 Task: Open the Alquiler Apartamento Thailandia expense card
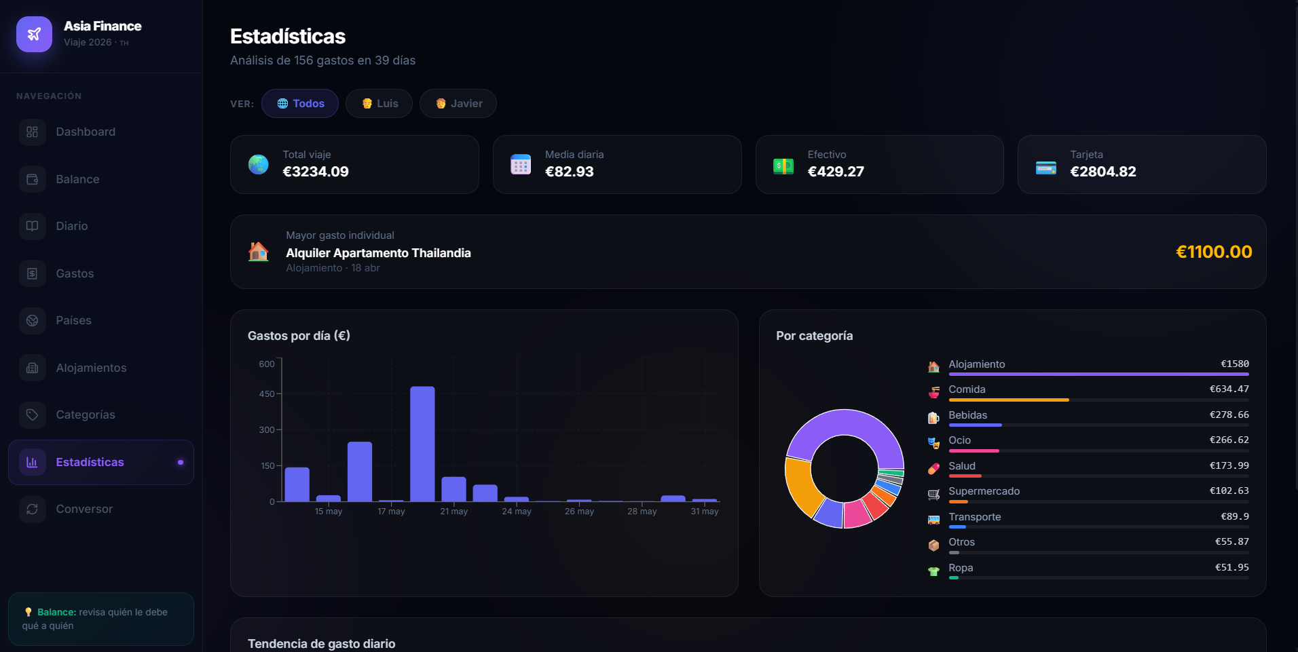pyautogui.click(x=748, y=252)
